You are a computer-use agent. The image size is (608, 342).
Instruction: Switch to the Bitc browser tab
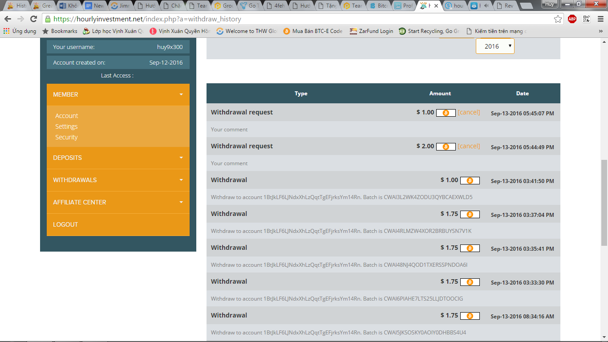coord(378,6)
